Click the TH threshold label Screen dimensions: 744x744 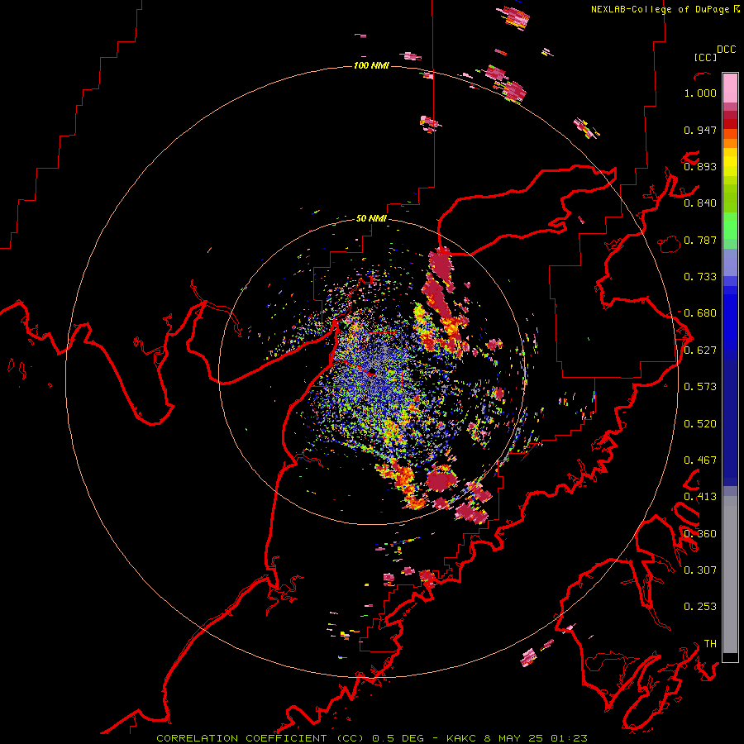click(x=710, y=644)
